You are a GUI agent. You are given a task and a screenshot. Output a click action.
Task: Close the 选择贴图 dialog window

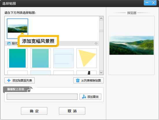pos(153,3)
